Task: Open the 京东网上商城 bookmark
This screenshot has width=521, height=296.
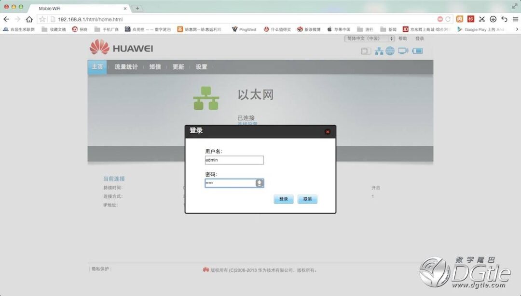Action: click(x=426, y=29)
